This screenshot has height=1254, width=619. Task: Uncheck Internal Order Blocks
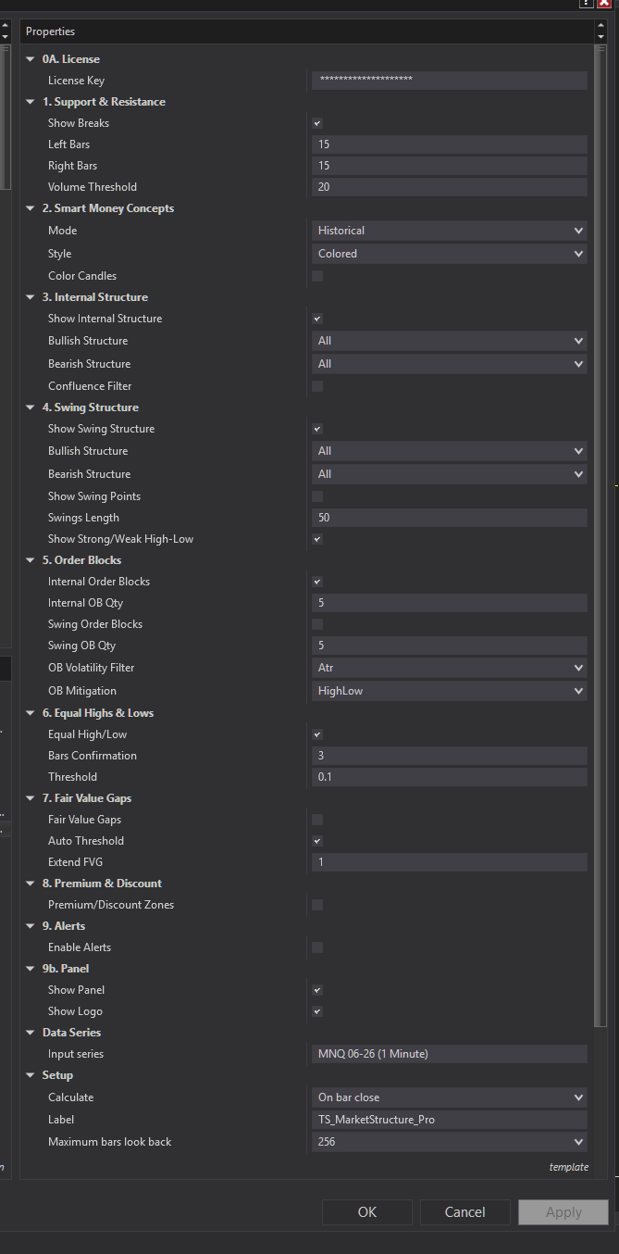[317, 582]
